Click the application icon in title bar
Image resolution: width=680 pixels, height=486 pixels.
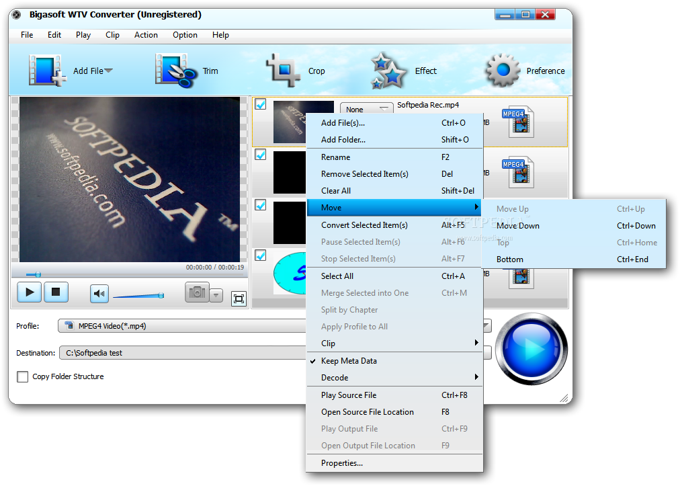tap(17, 15)
